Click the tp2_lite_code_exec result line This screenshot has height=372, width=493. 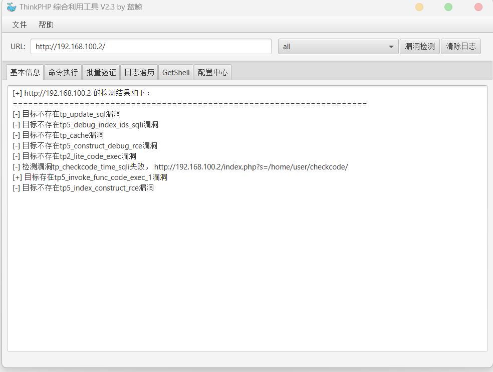[x=75, y=156]
